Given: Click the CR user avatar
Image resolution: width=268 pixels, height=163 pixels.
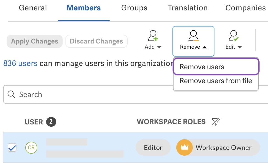Looking at the screenshot, I should pos(31,147).
